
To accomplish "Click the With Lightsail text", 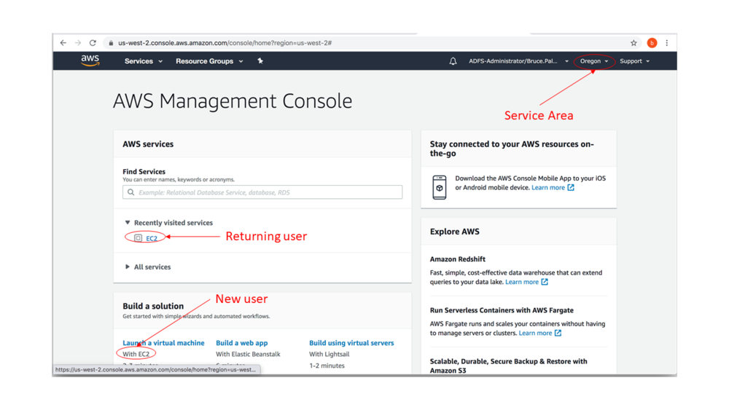I will tap(330, 354).
